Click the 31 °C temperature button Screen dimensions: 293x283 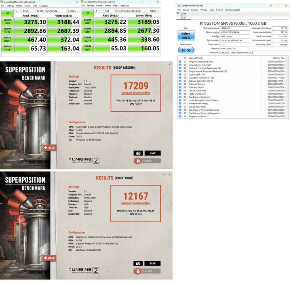(186, 50)
